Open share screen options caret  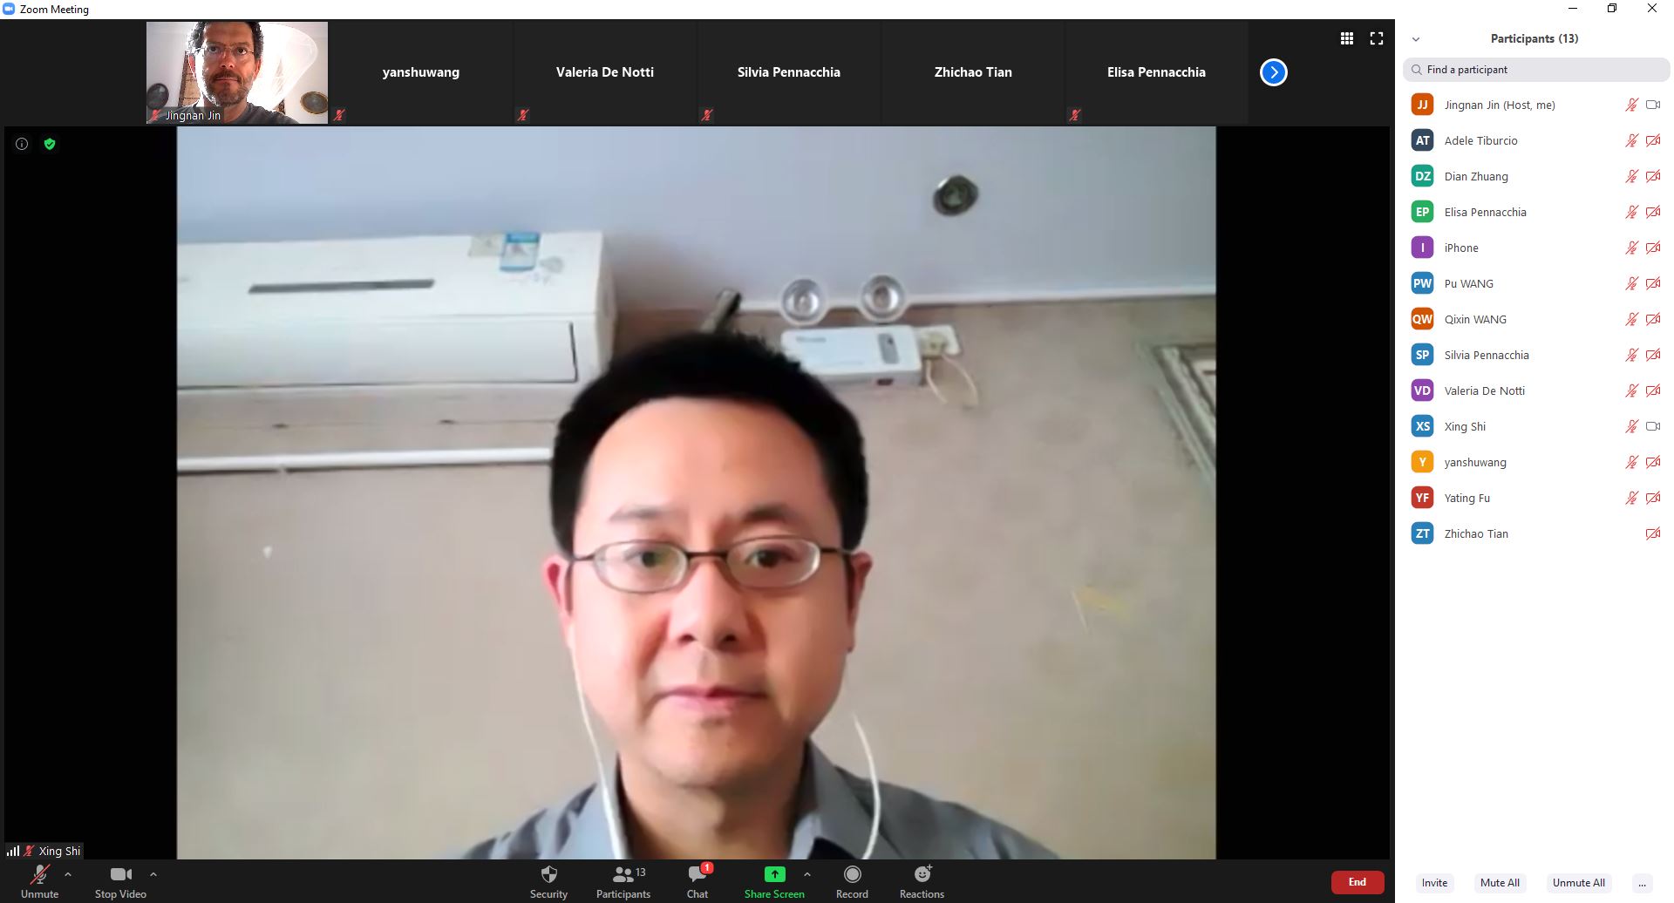tap(807, 874)
